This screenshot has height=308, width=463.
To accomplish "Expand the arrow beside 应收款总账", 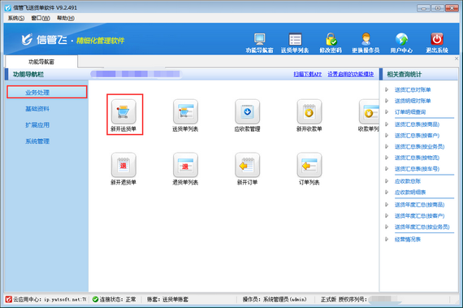I will pos(387,181).
